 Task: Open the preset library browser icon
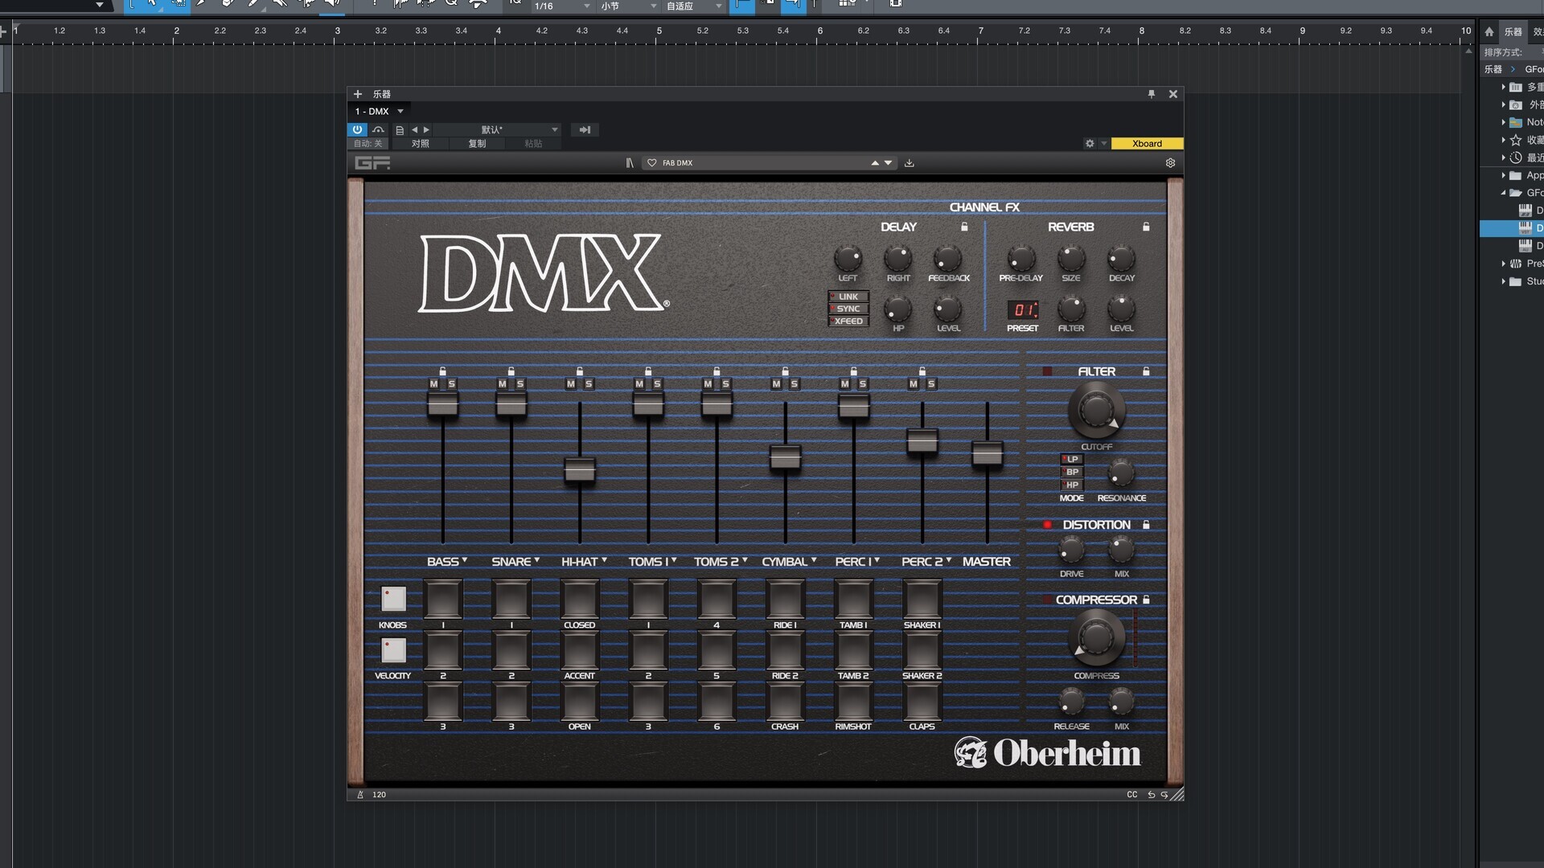coord(630,163)
